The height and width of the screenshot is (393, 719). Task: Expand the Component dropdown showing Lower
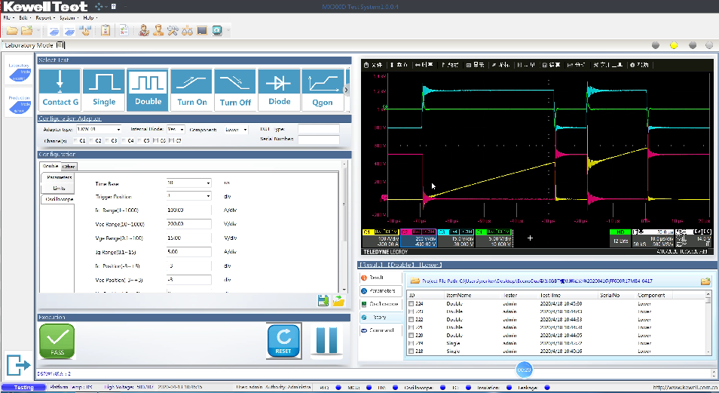[236, 130]
